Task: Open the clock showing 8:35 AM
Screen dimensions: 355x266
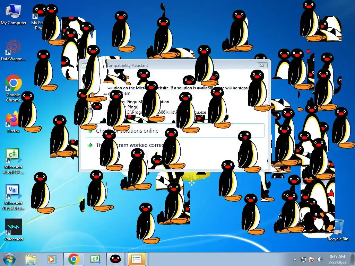Action: (337, 259)
